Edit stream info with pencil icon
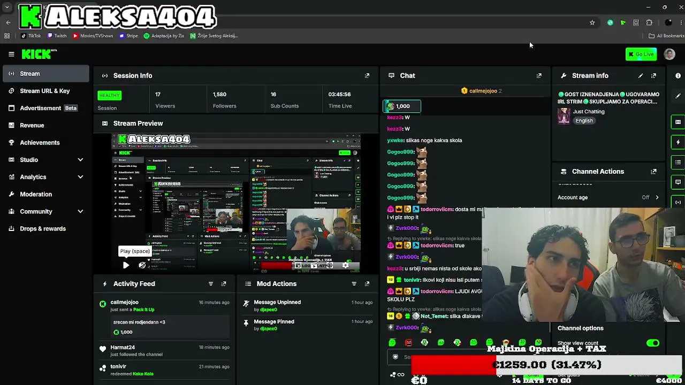 [x=641, y=76]
